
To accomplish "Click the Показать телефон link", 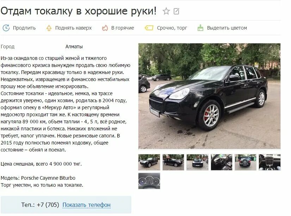I will coord(86,205).
